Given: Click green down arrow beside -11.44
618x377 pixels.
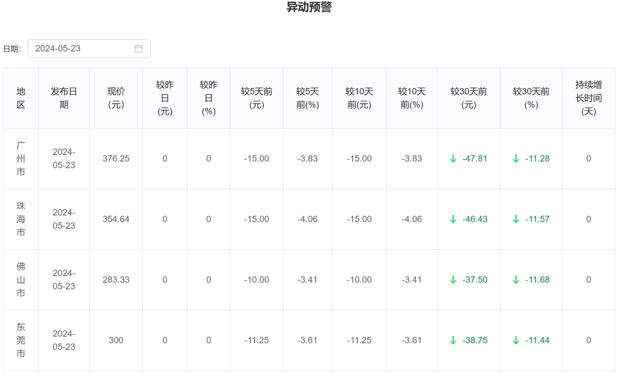Looking at the screenshot, I should click(x=516, y=340).
